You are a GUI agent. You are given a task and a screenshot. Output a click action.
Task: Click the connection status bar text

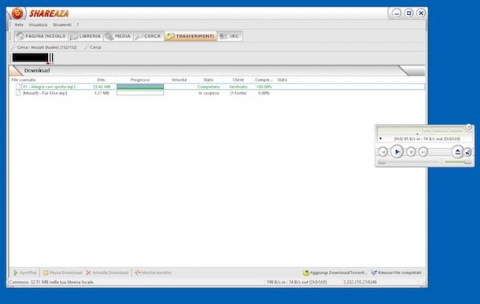[x=52, y=282]
